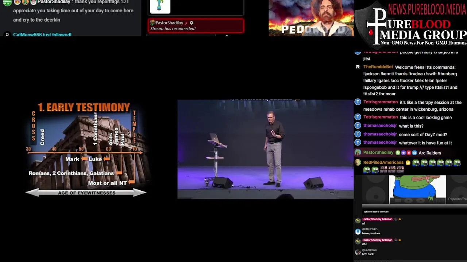Click Tetrisgrammaton name on 'cool looking game' message
Viewport: 467px width, 262px height.
coord(381,117)
